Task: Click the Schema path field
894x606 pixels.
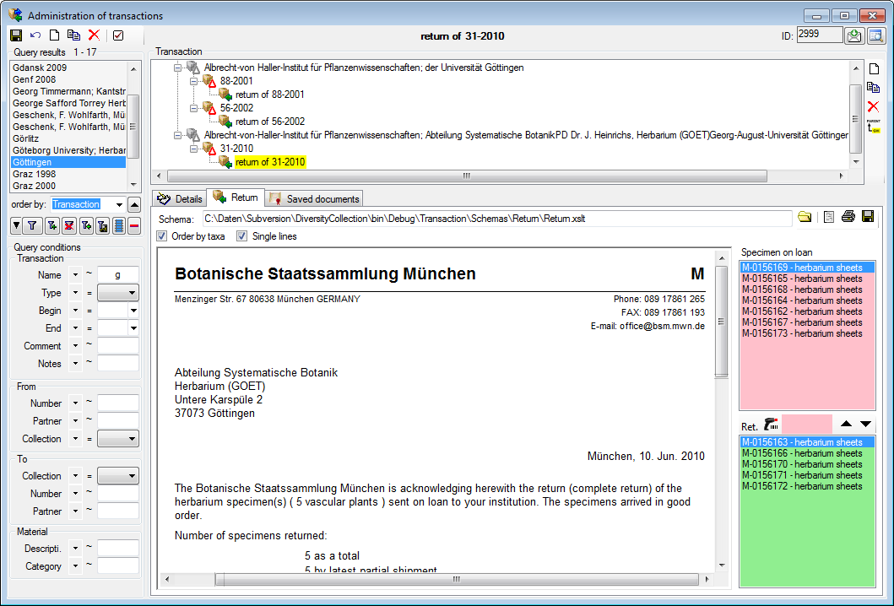Action: pos(497,219)
